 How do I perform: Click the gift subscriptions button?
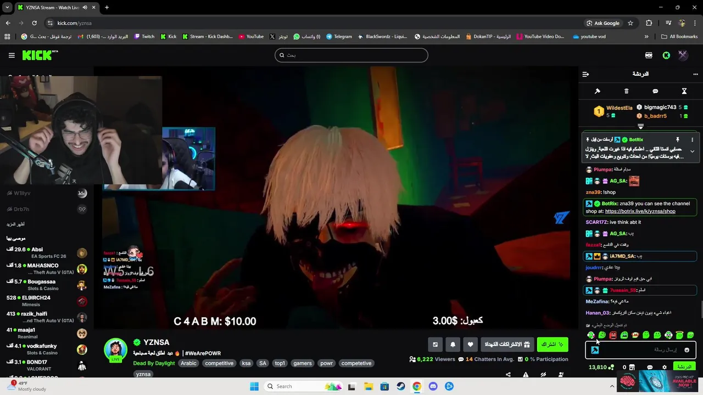(507, 345)
